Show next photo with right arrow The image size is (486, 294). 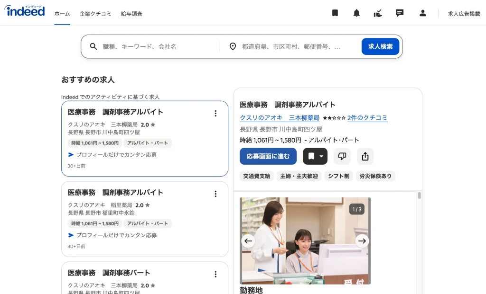[x=362, y=241]
